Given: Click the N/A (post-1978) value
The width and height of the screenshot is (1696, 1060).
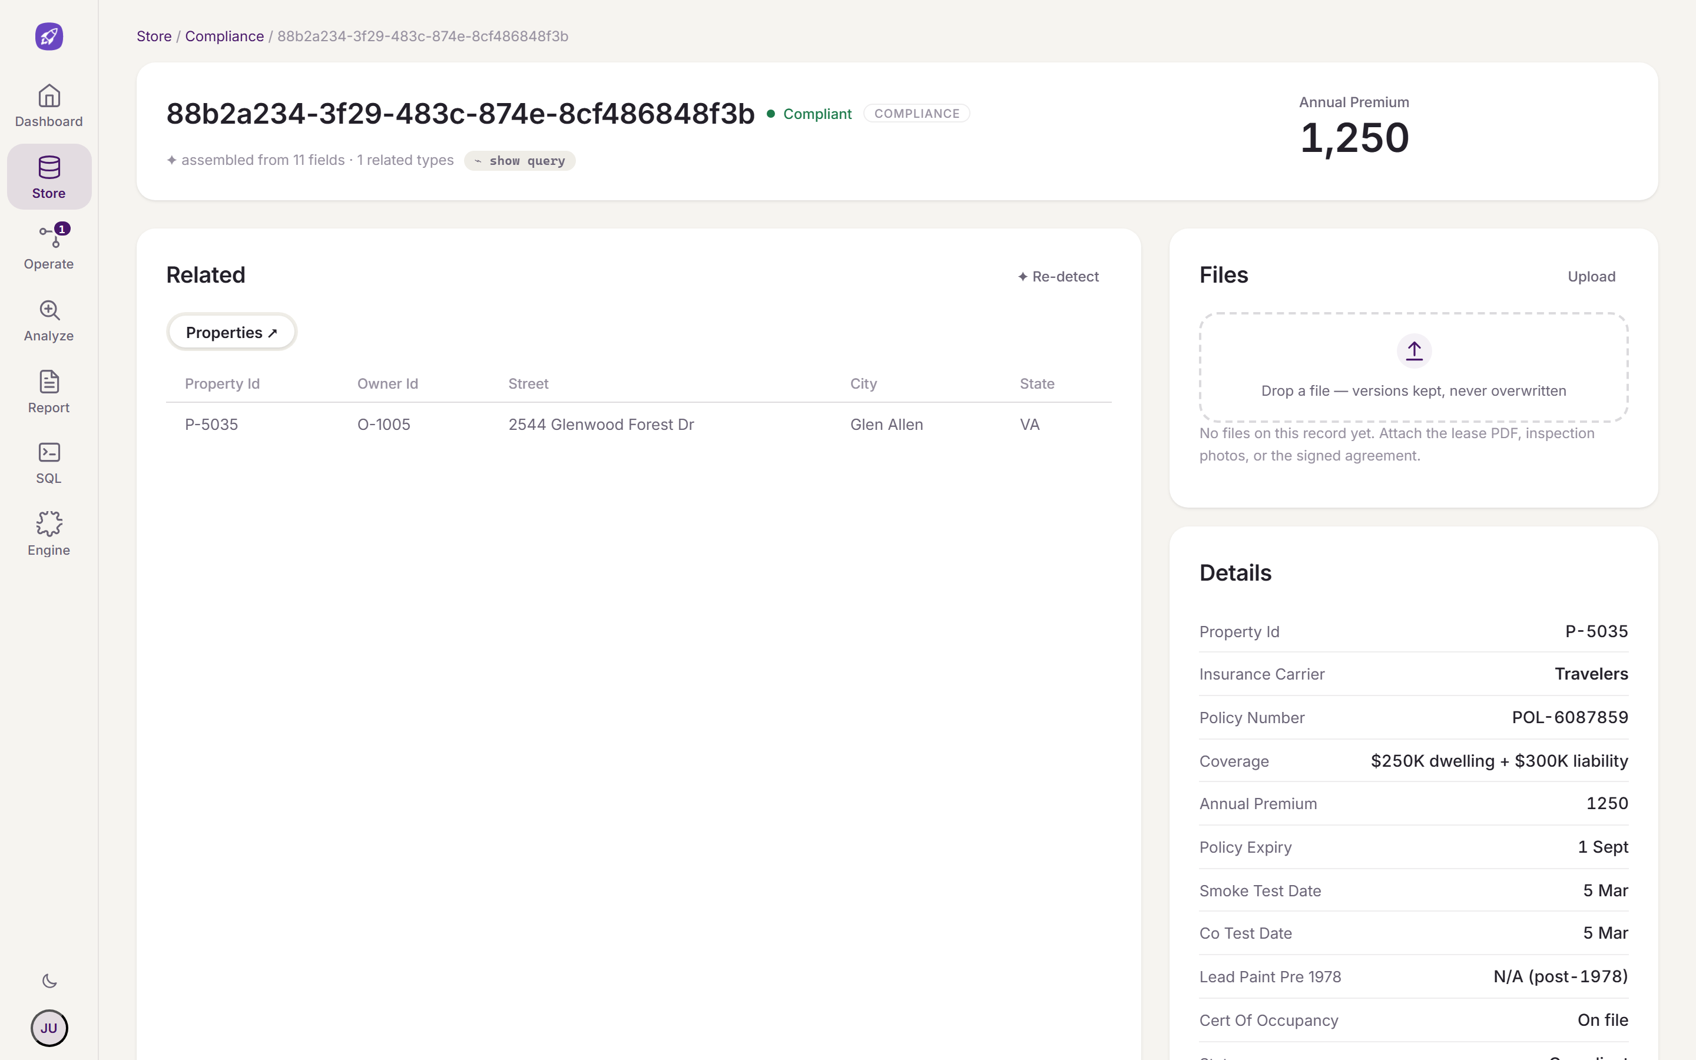Looking at the screenshot, I should [1561, 976].
